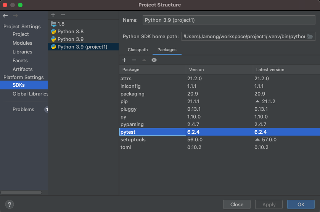
Task: Open the Problems section
Action: tap(23, 110)
